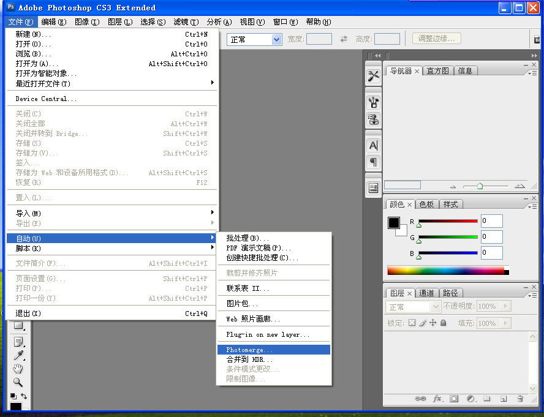Open the Layers panel options menu
The image size is (544, 417).
[x=532, y=295]
